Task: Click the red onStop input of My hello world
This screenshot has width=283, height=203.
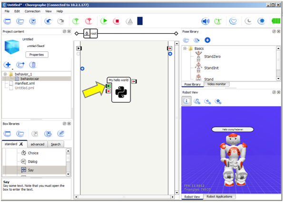Action: [108, 91]
